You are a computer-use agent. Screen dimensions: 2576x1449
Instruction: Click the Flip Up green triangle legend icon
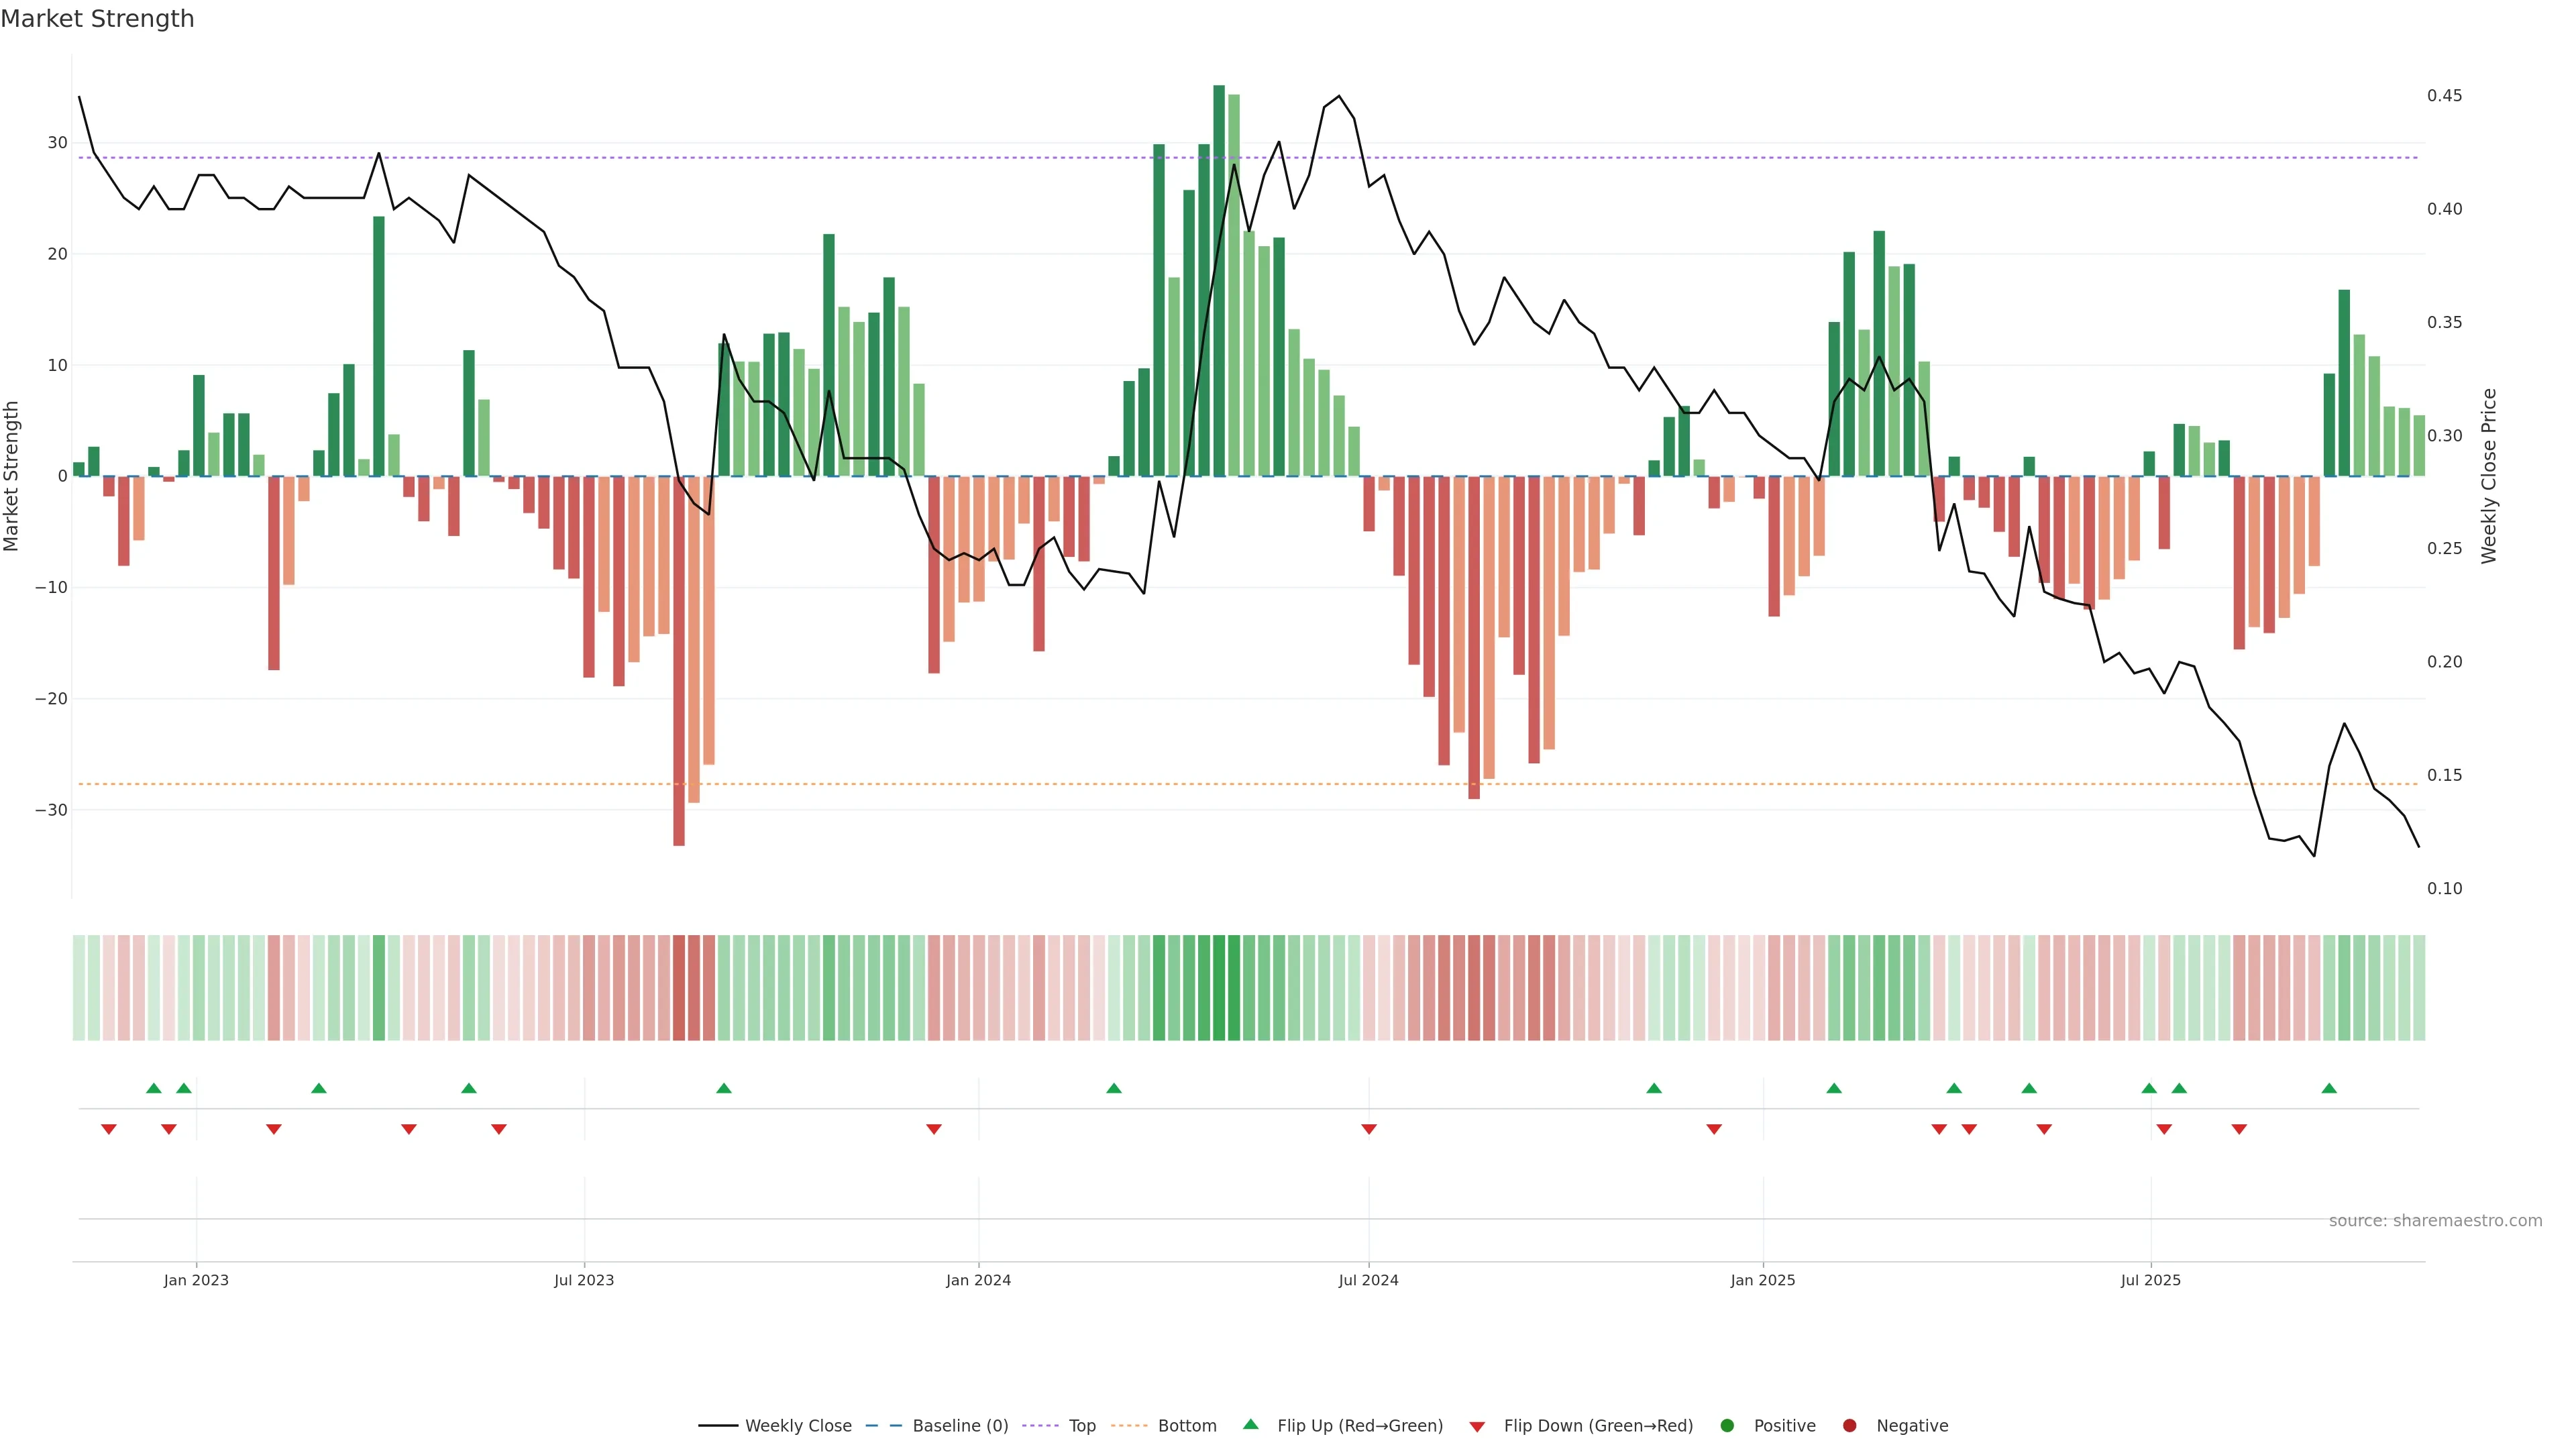(1250, 1425)
